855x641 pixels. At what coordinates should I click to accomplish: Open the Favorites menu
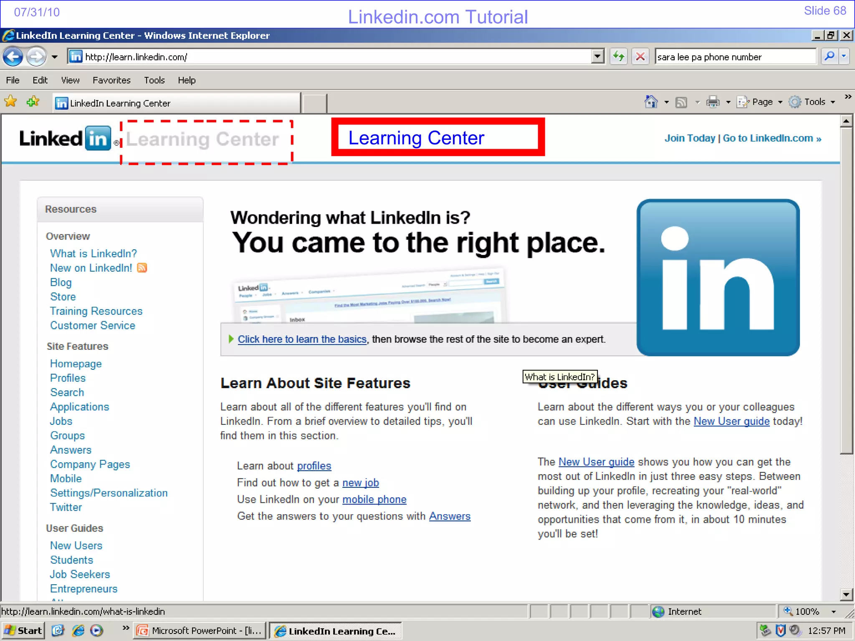pyautogui.click(x=111, y=80)
